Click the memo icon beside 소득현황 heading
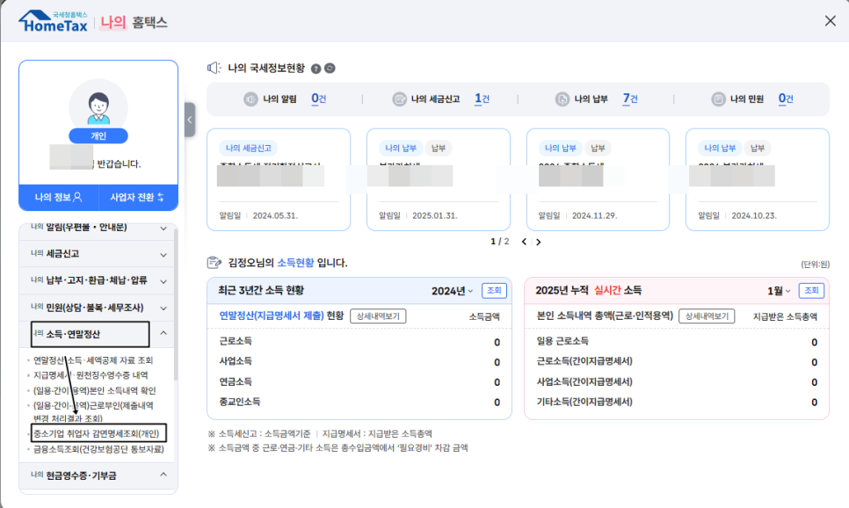 (214, 258)
